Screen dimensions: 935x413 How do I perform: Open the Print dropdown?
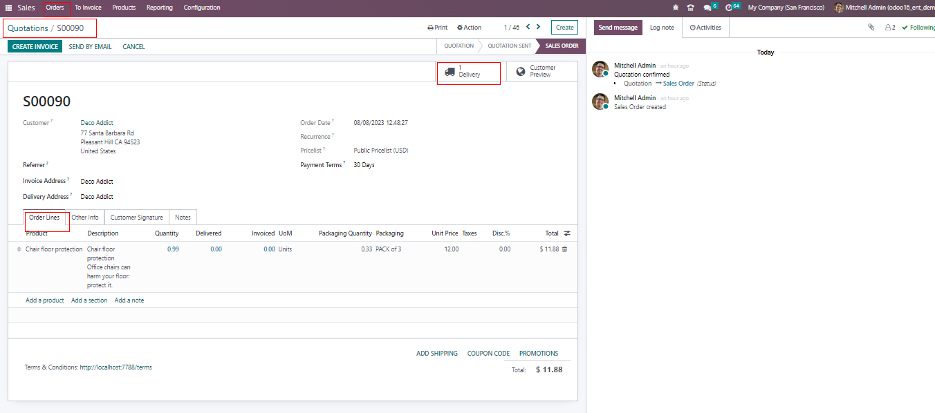(x=437, y=28)
